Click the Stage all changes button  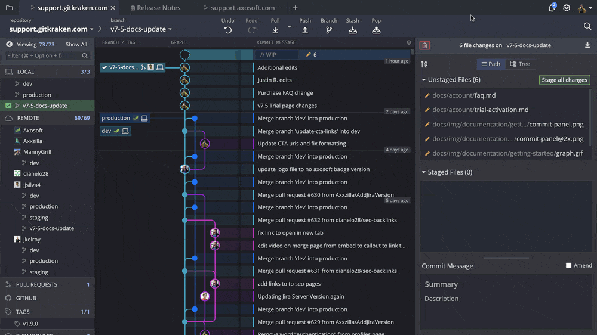point(564,80)
